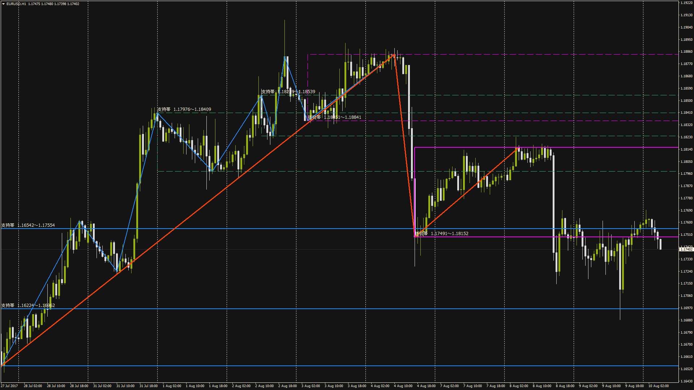This screenshot has width=694, height=390.
Task: Click the current price tag 1.17402
Action: pos(686,250)
